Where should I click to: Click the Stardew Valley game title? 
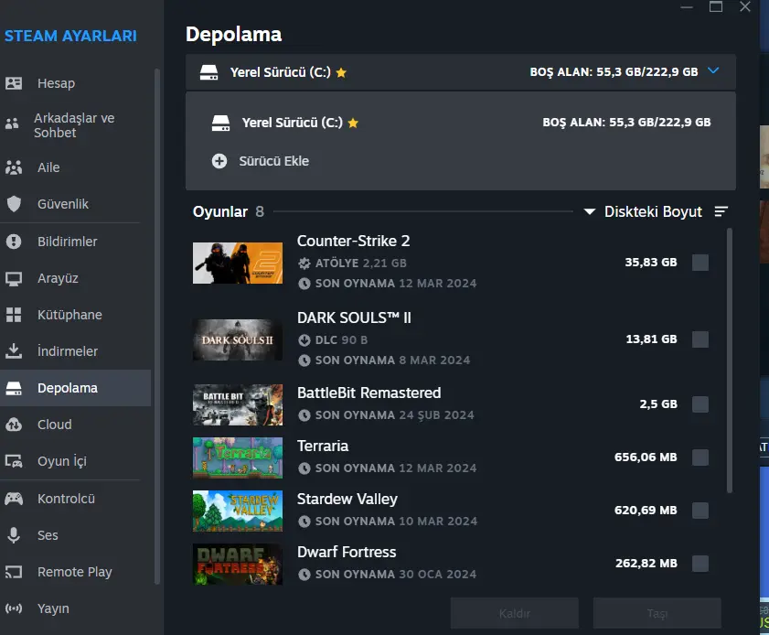[347, 499]
